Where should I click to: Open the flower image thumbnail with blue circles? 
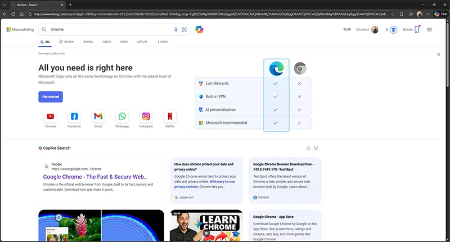point(101,226)
